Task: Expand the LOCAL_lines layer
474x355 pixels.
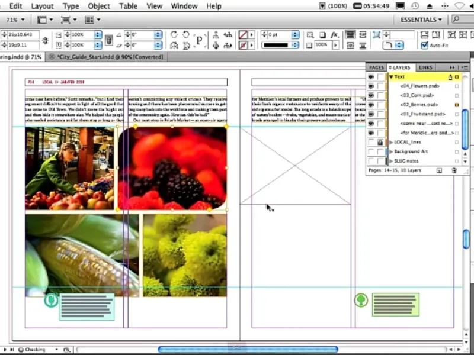Action: pyautogui.click(x=391, y=142)
